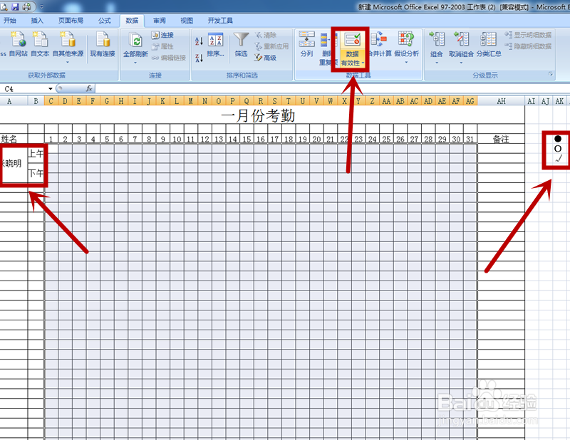Select the name cell 晓明
The image size is (570, 440).
(14, 163)
